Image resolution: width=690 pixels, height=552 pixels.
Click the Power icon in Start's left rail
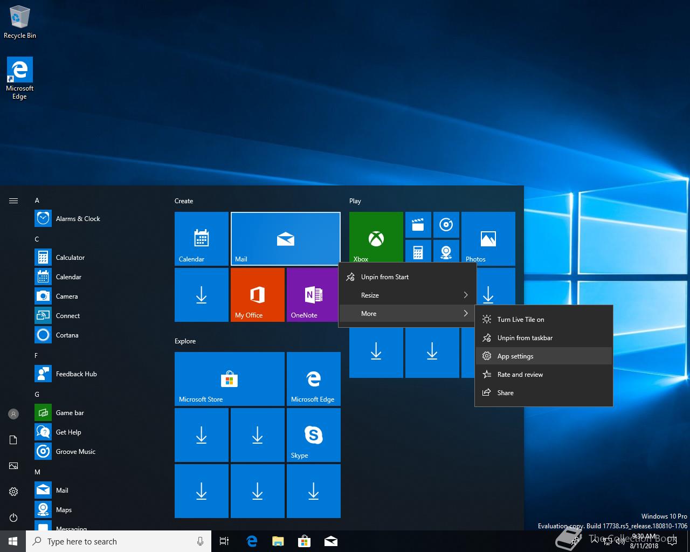pos(13,517)
